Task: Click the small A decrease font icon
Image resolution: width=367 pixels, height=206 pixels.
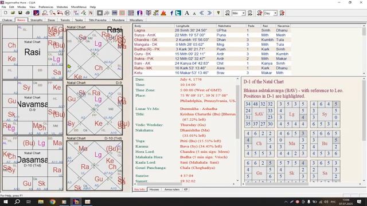Action: pos(194,14)
